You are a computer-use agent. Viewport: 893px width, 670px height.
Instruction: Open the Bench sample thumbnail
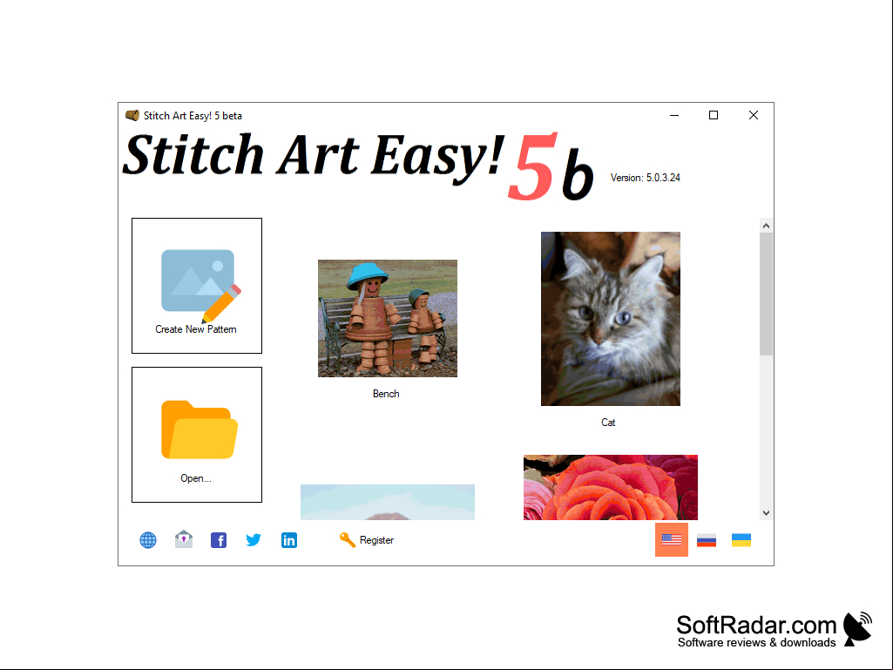pos(388,319)
